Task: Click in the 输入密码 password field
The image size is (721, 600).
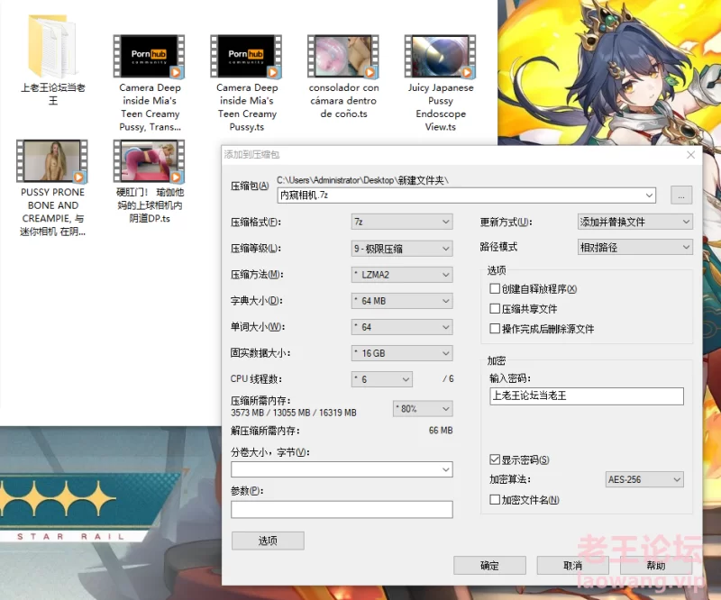Action: pyautogui.click(x=587, y=396)
